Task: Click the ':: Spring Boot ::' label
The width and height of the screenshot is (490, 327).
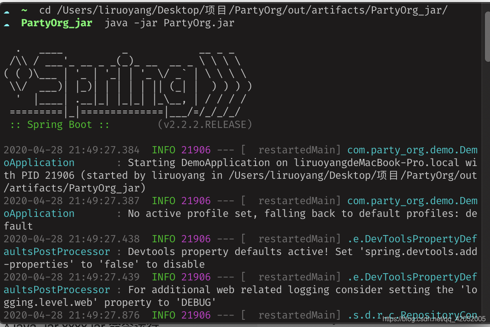Action: (60, 125)
